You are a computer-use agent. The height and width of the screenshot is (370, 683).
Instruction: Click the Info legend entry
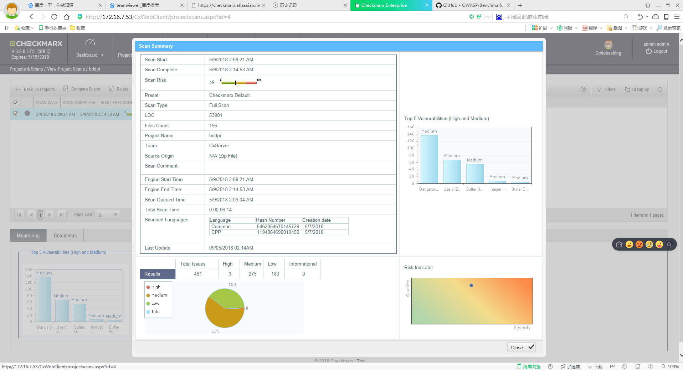point(153,312)
